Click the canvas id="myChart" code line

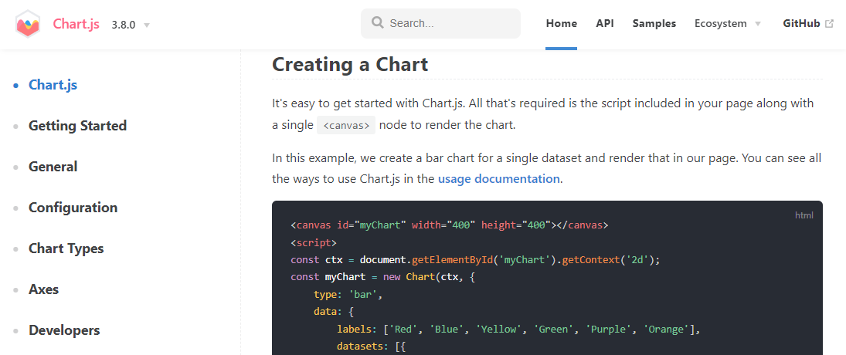(449, 225)
